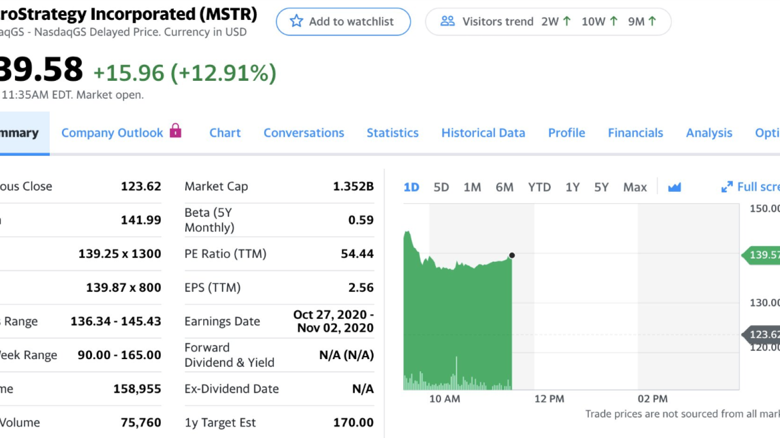Click the Ex-Dividend Date label
The width and height of the screenshot is (780, 438).
pyautogui.click(x=232, y=389)
